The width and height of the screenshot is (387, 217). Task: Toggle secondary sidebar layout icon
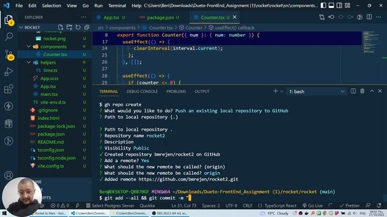339,5
